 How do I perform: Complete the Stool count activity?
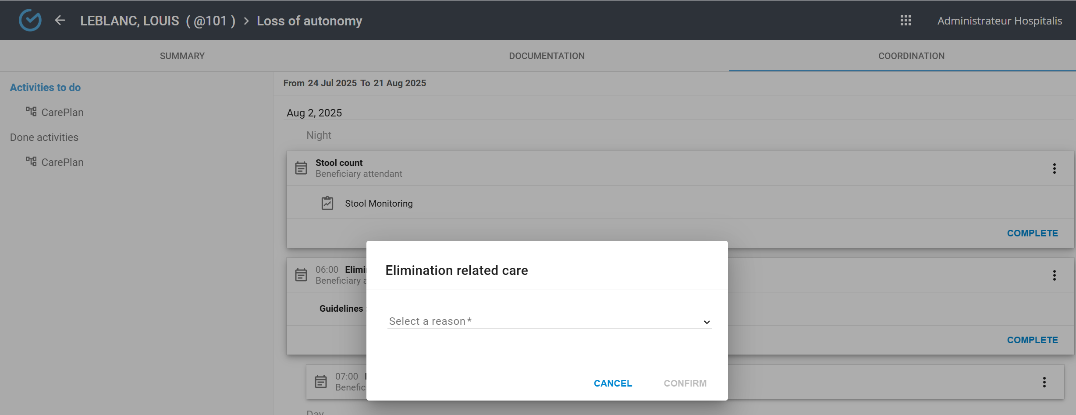(x=1032, y=233)
